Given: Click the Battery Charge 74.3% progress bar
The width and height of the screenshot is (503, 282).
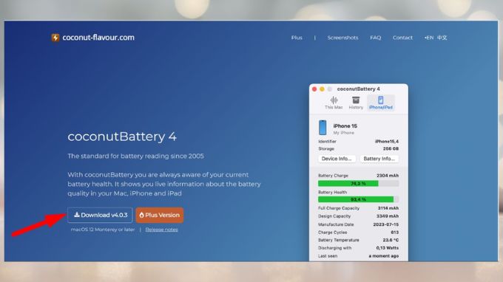Looking at the screenshot, I should (358, 183).
